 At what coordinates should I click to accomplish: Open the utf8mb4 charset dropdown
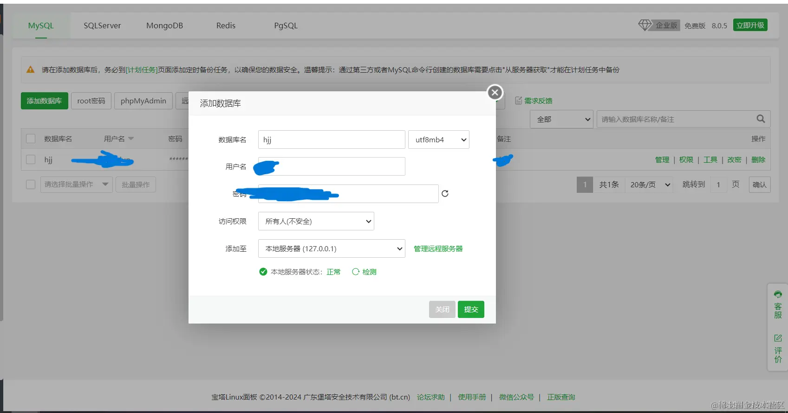click(x=439, y=140)
